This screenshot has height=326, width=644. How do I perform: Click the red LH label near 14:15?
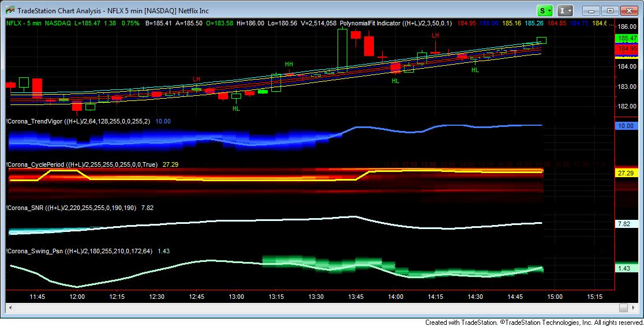coord(435,36)
